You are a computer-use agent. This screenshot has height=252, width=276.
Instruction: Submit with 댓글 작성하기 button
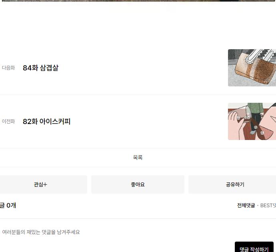point(254,247)
